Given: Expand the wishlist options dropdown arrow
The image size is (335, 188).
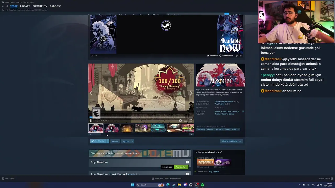Looking at the screenshot, I should (108, 141).
